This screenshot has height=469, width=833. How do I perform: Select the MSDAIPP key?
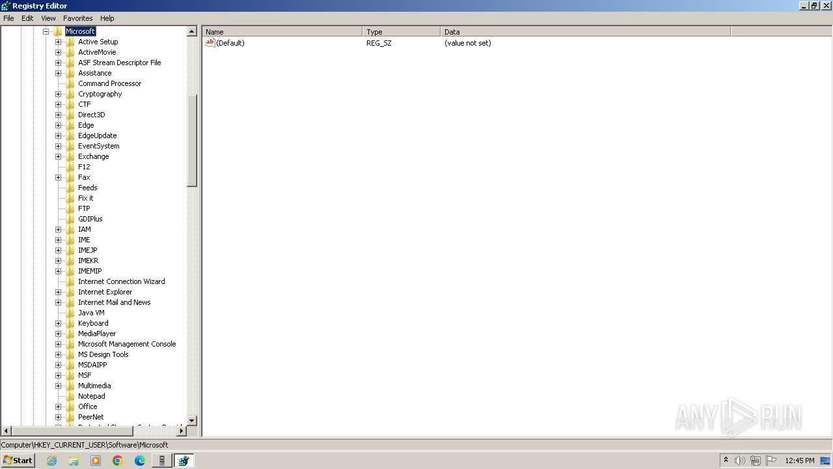pyautogui.click(x=92, y=365)
